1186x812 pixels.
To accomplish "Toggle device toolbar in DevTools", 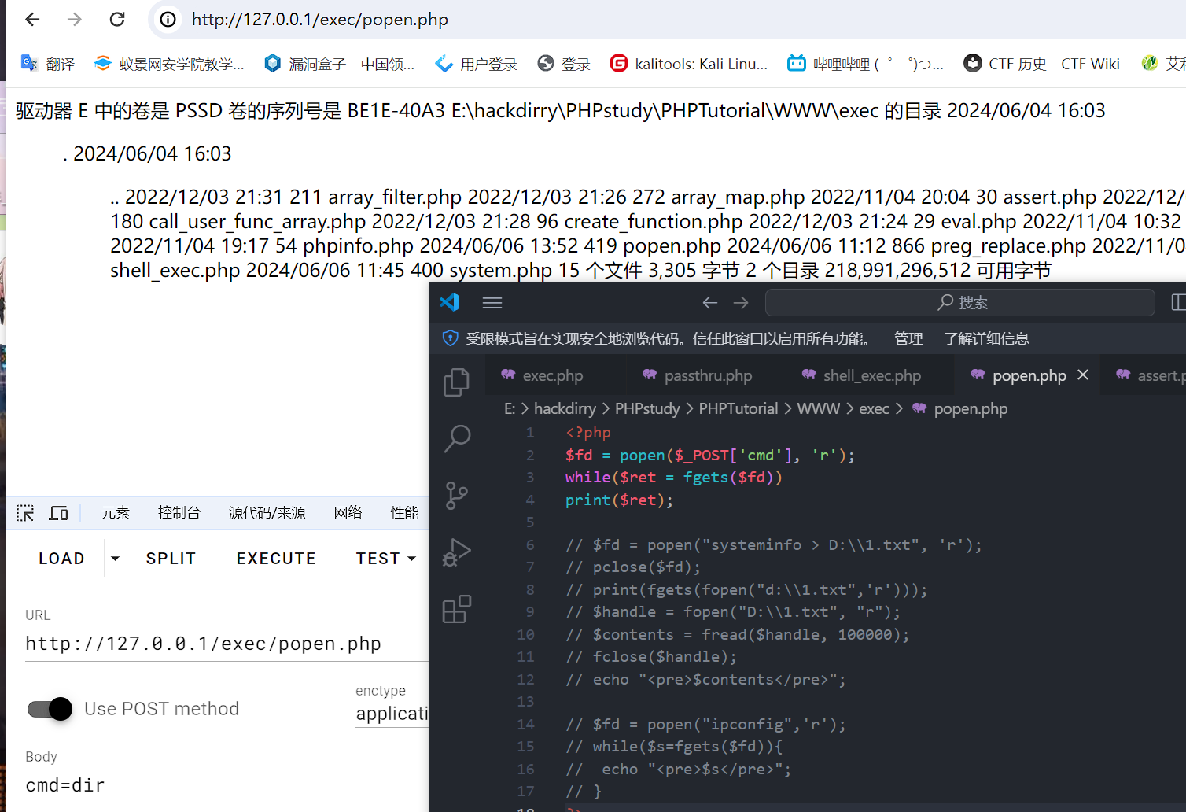I will pos(58,513).
